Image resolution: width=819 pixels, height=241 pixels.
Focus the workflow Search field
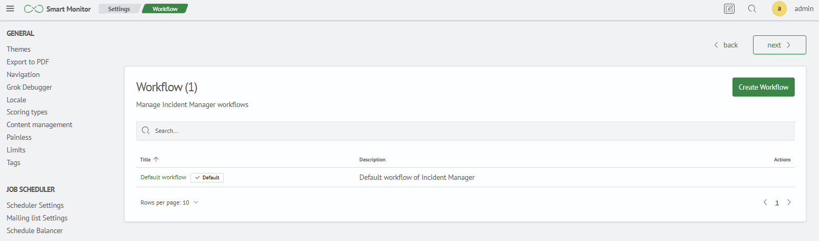[x=465, y=131]
